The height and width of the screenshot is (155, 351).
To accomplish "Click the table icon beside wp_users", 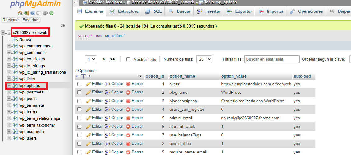I will [x=15, y=138].
